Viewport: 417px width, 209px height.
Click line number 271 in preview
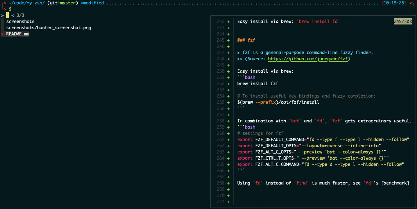click(x=220, y=202)
